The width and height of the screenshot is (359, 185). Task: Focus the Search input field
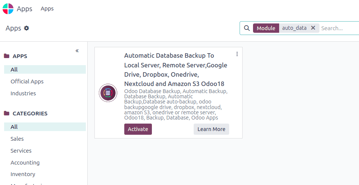[x=338, y=28]
